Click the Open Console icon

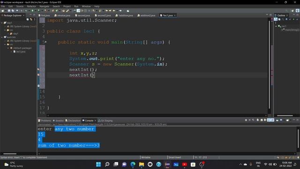(287, 120)
